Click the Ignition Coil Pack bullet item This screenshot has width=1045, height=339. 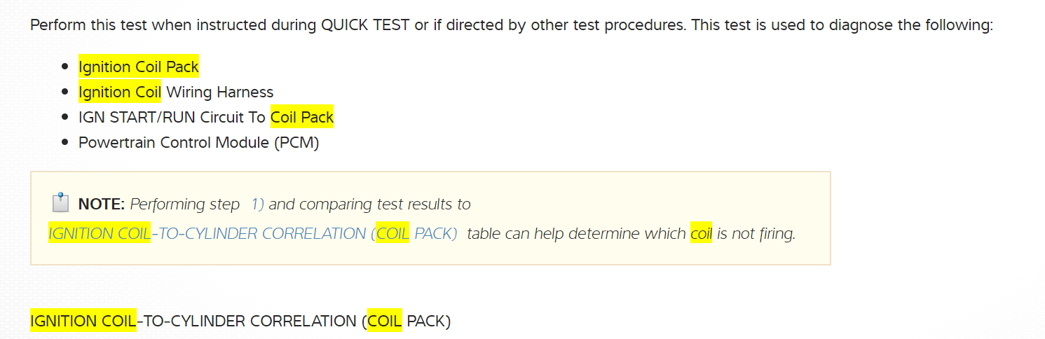(138, 67)
